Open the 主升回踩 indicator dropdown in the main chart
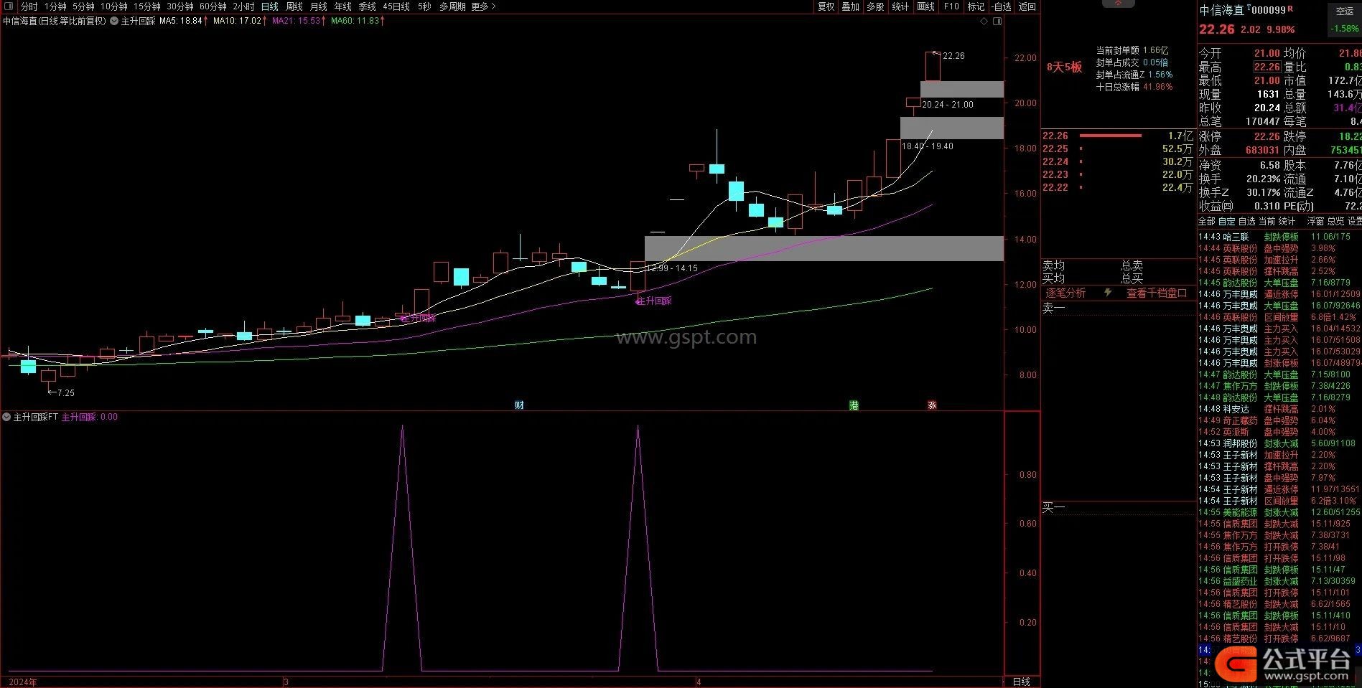 [115, 22]
